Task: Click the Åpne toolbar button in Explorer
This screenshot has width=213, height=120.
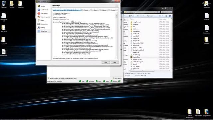Action: point(131,16)
